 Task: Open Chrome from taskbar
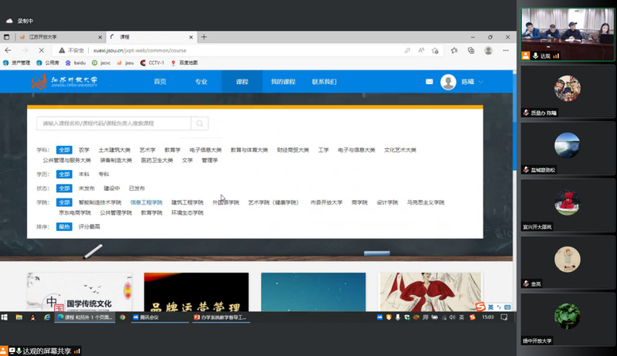click(122, 317)
